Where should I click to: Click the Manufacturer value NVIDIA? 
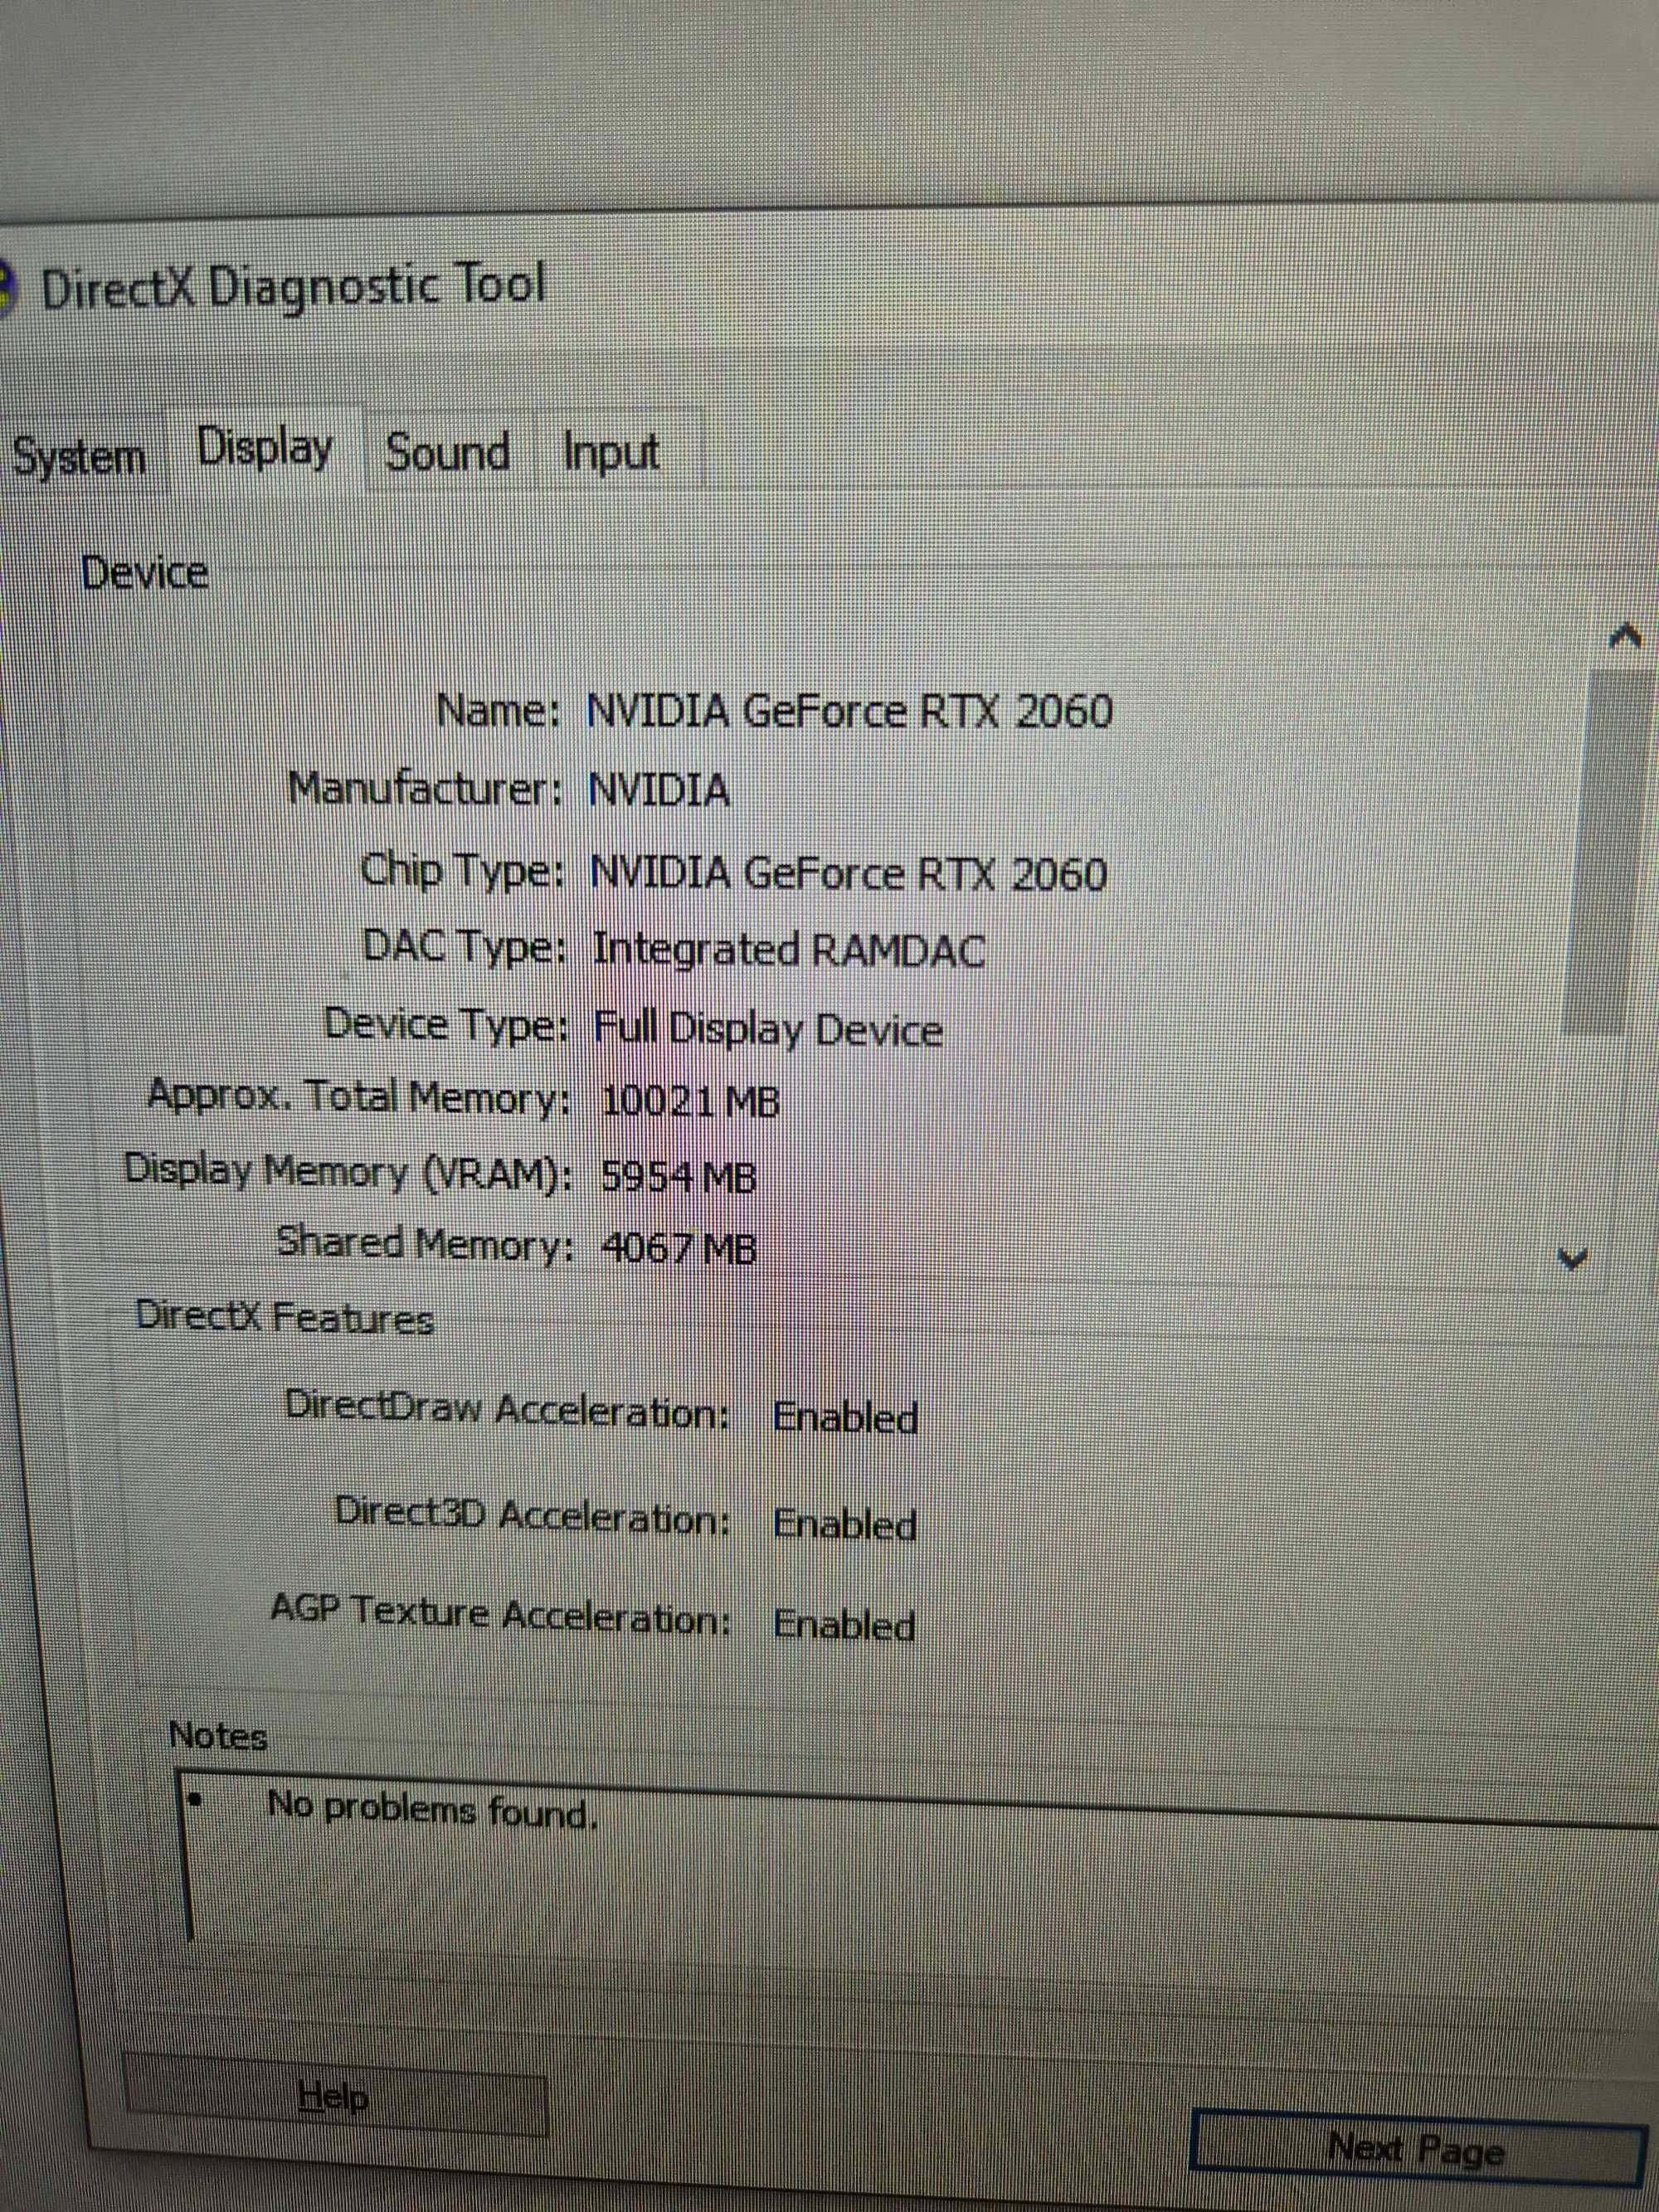659,790
